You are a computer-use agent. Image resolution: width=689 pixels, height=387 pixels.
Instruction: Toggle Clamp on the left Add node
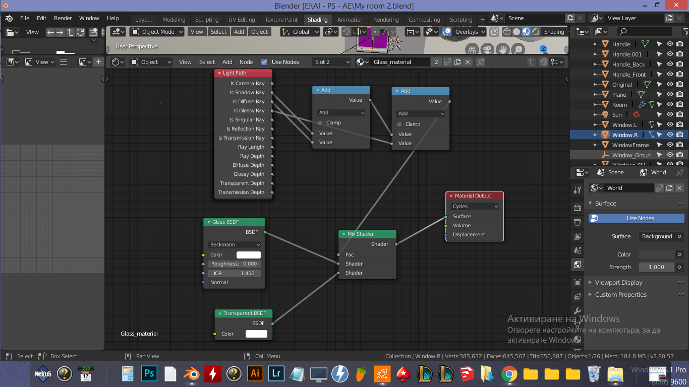pyautogui.click(x=320, y=123)
